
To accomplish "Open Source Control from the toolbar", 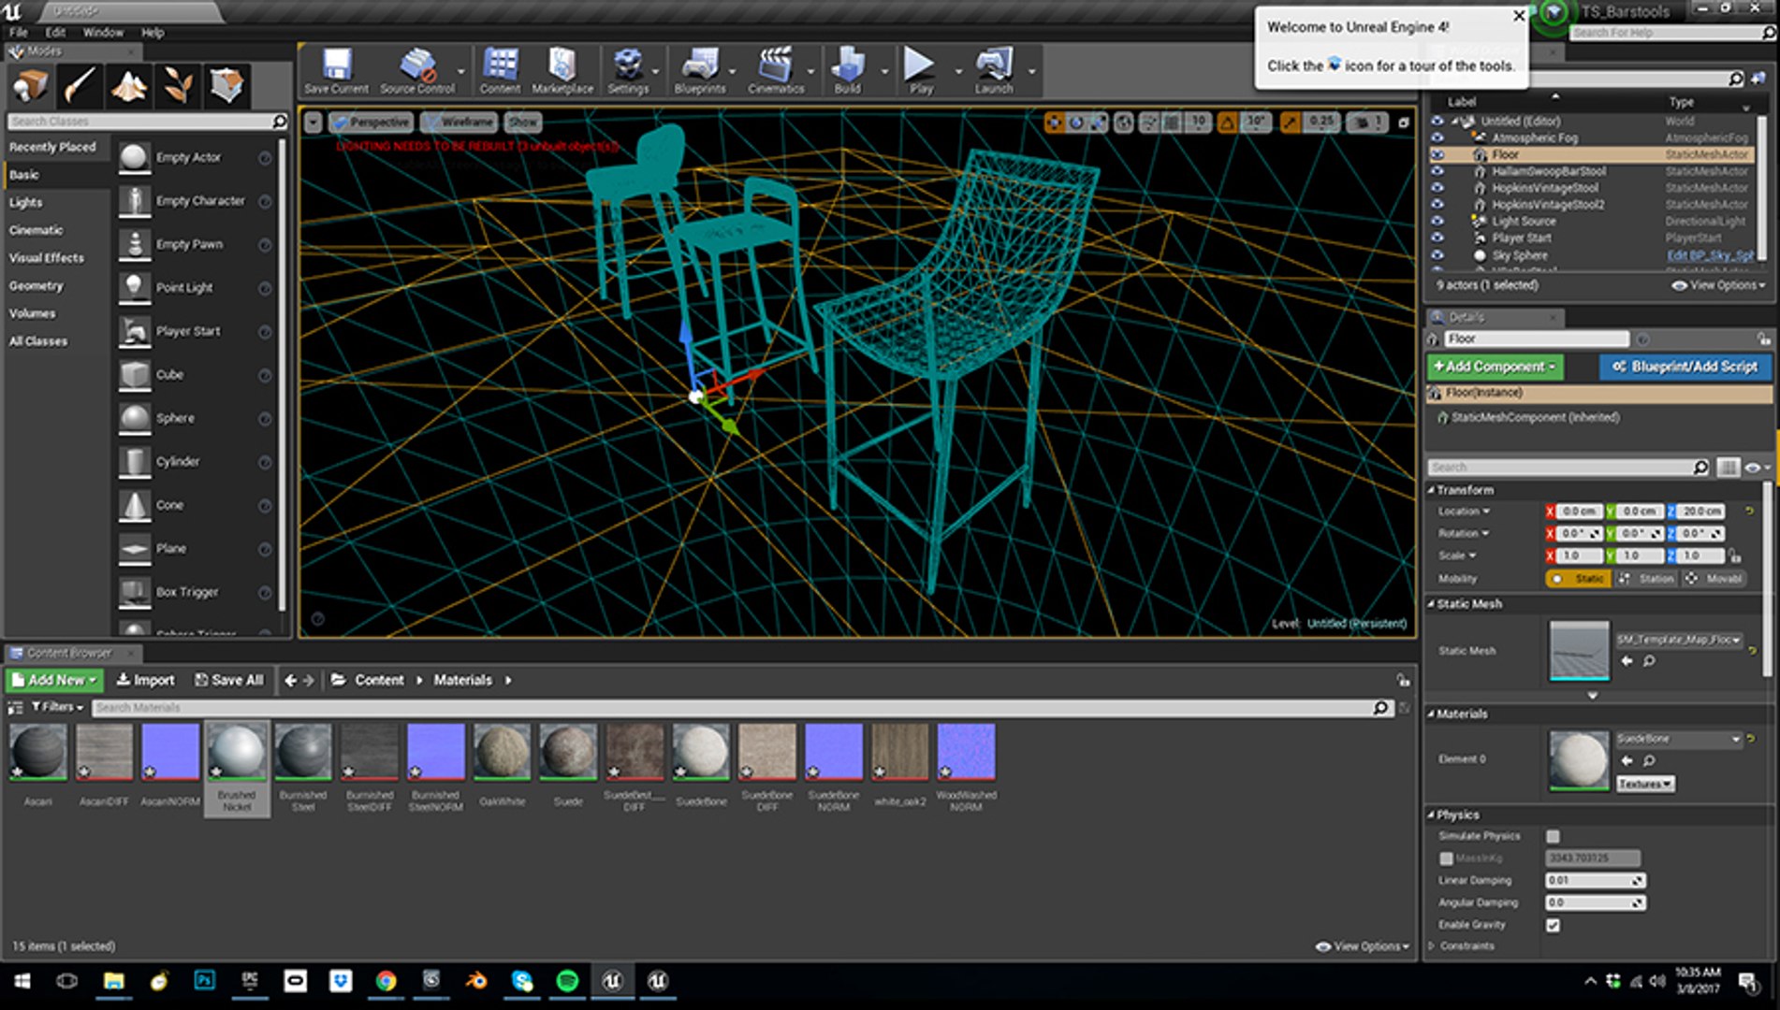I will 417,70.
